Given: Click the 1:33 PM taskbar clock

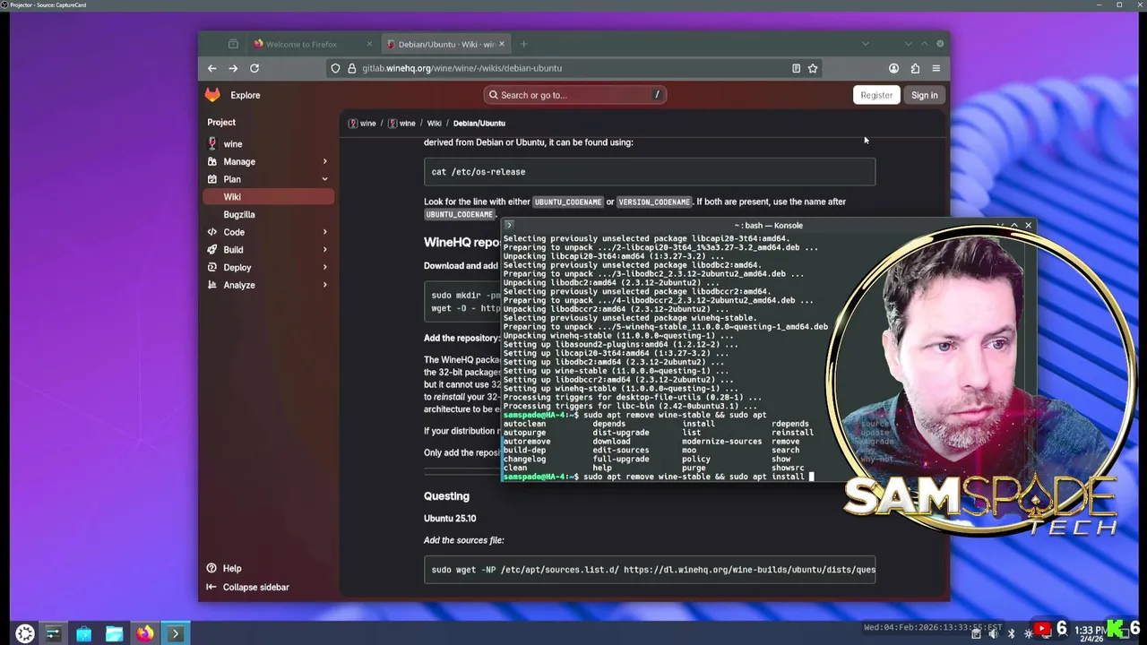Looking at the screenshot, I should pos(1090,633).
